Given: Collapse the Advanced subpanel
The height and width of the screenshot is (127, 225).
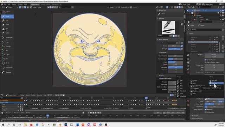Looking at the screenshot, I should [x=159, y=53].
